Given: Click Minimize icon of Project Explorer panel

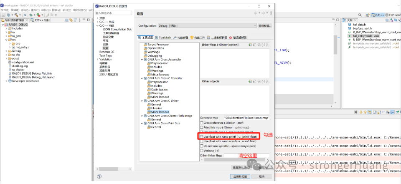Looking at the screenshot, I should coord(84,20).
